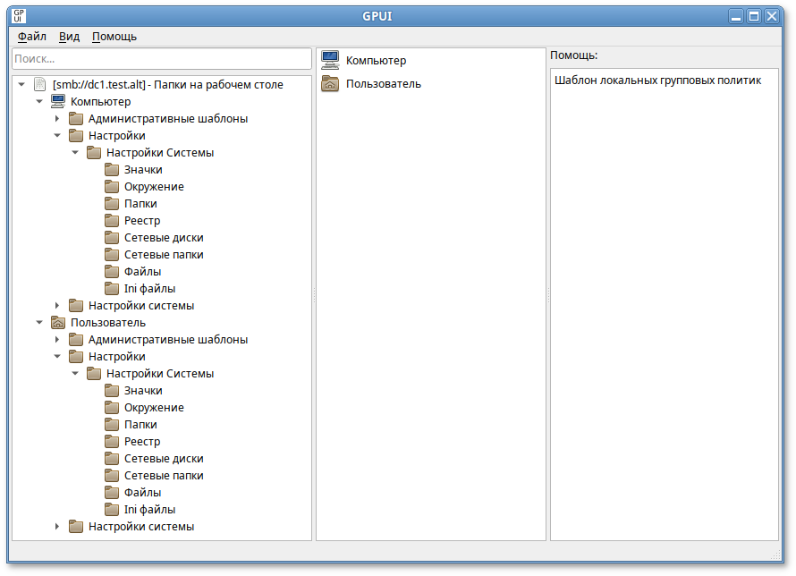Open the Помощь menu
Image resolution: width=796 pixels, height=576 pixels.
pos(114,37)
